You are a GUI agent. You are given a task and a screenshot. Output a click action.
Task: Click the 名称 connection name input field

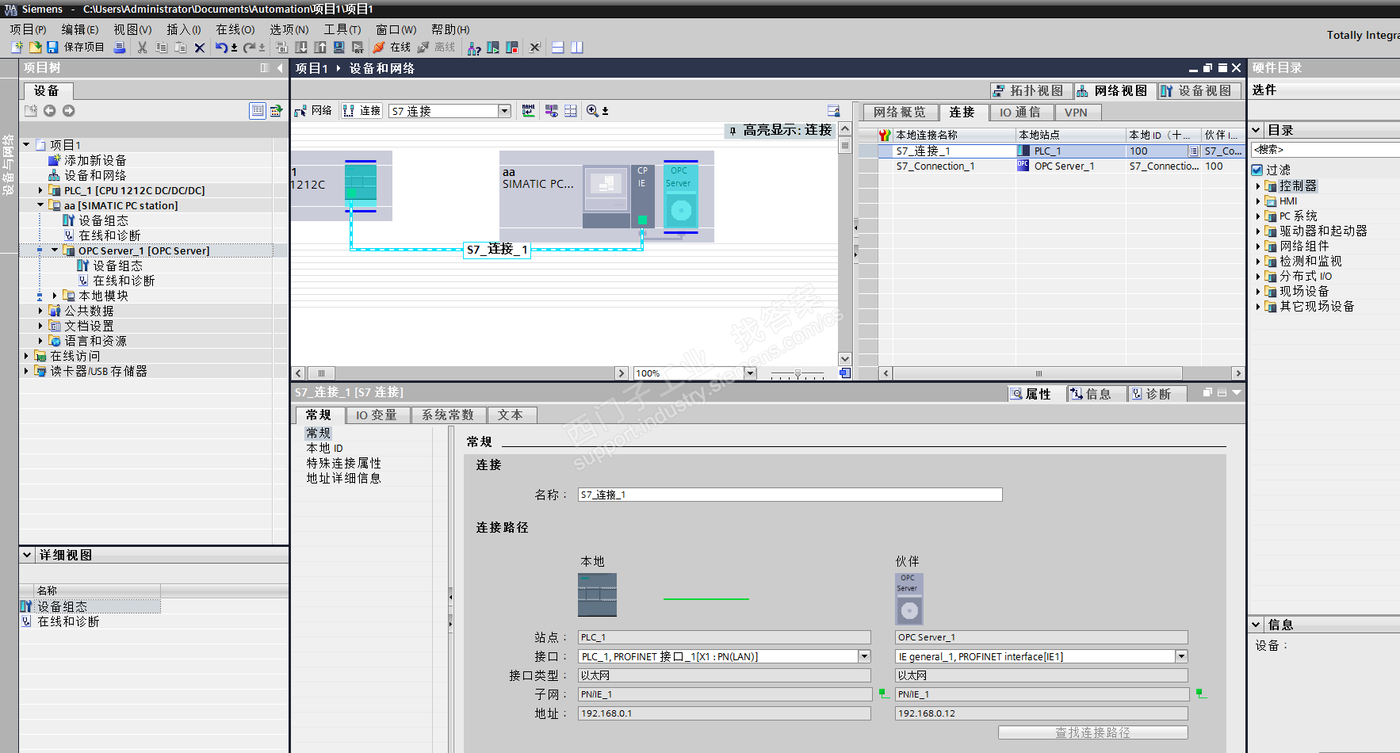coord(790,495)
